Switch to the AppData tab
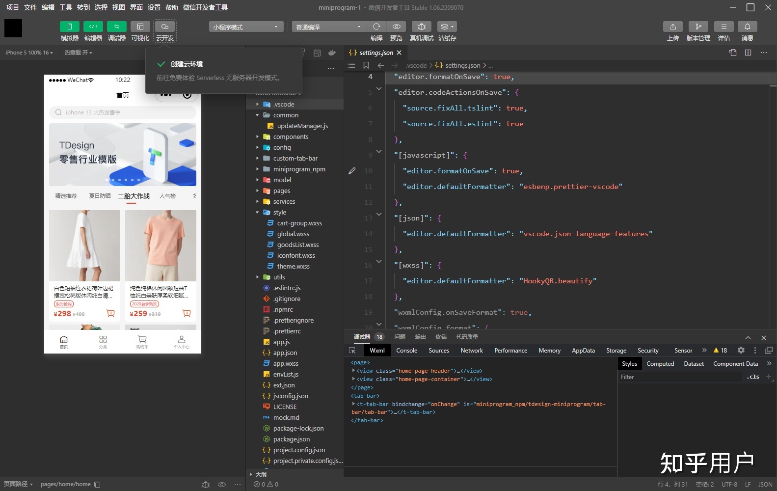This screenshot has width=777, height=491. click(x=583, y=351)
